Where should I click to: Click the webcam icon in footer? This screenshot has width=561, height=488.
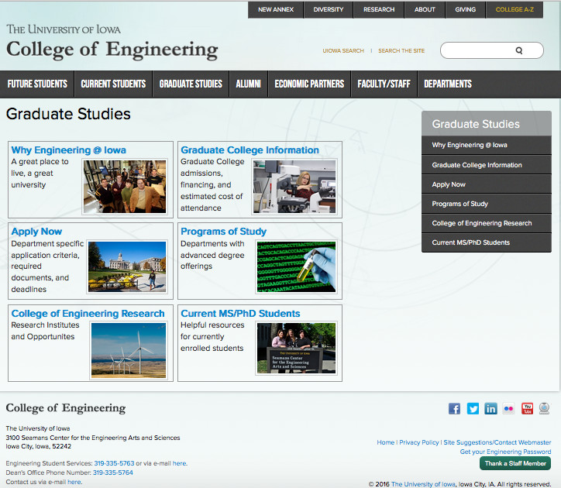point(545,408)
